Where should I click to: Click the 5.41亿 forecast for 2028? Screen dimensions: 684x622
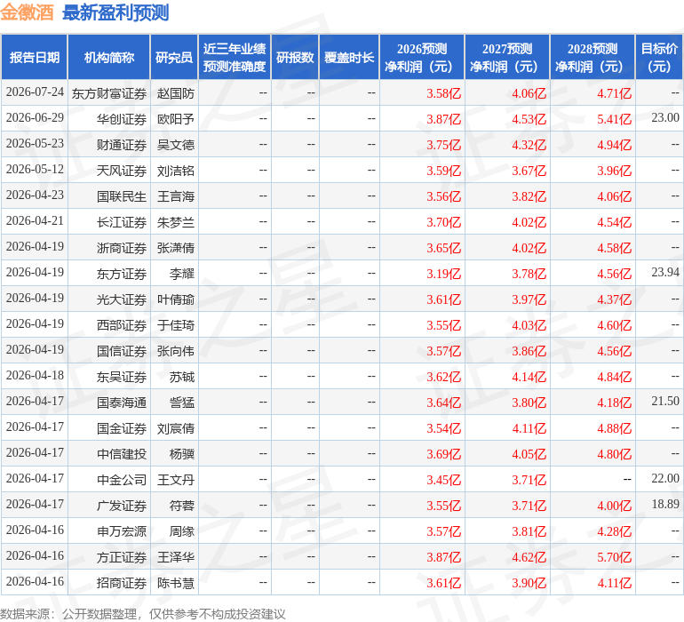click(x=614, y=119)
